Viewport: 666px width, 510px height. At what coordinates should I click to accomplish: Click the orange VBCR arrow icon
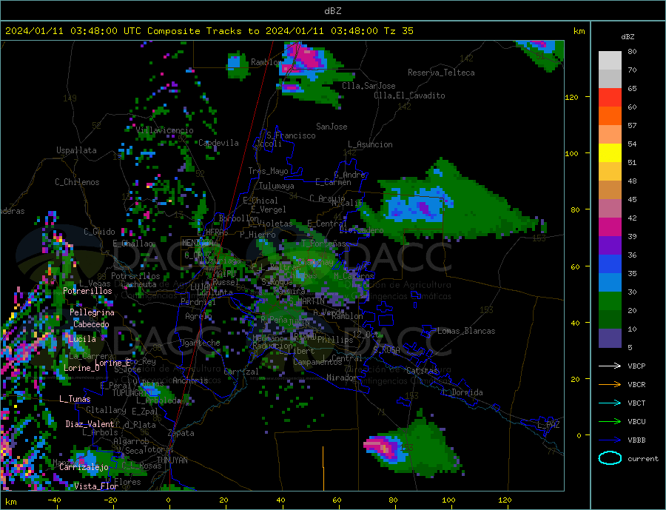(x=610, y=385)
